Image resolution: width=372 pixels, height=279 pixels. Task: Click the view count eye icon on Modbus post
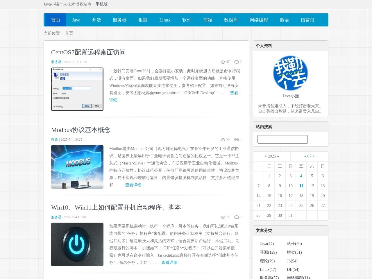pyautogui.click(x=223, y=139)
